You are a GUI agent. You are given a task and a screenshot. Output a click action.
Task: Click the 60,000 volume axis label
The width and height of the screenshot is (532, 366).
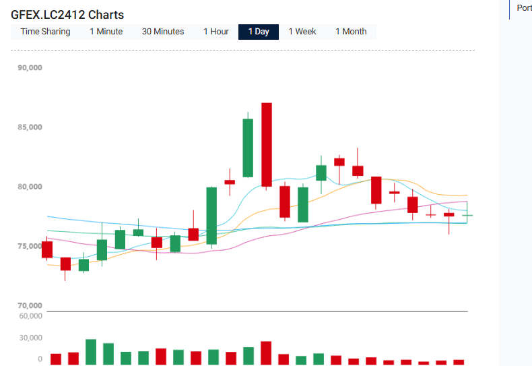30,315
